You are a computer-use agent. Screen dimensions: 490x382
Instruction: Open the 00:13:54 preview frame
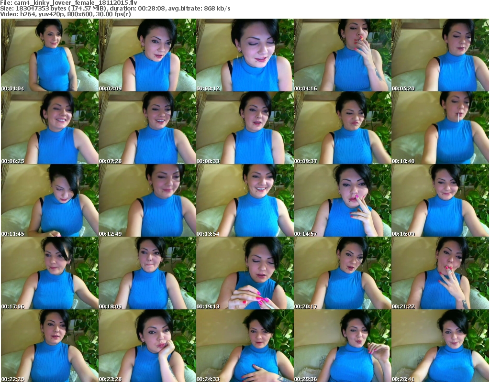pos(245,200)
